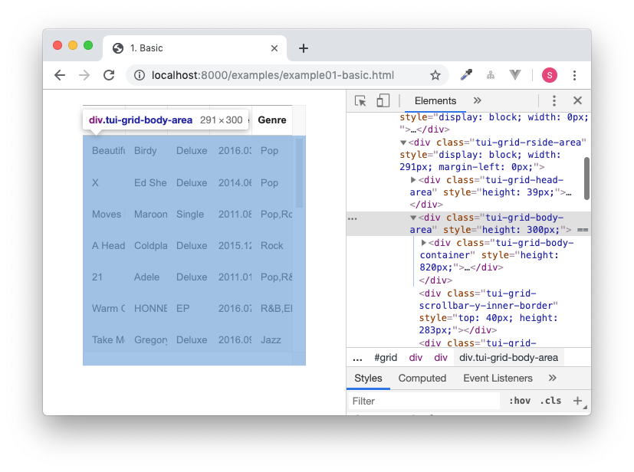Image resolution: width=634 pixels, height=472 pixels.
Task: Reload the page with the refresh icon
Action: point(109,75)
